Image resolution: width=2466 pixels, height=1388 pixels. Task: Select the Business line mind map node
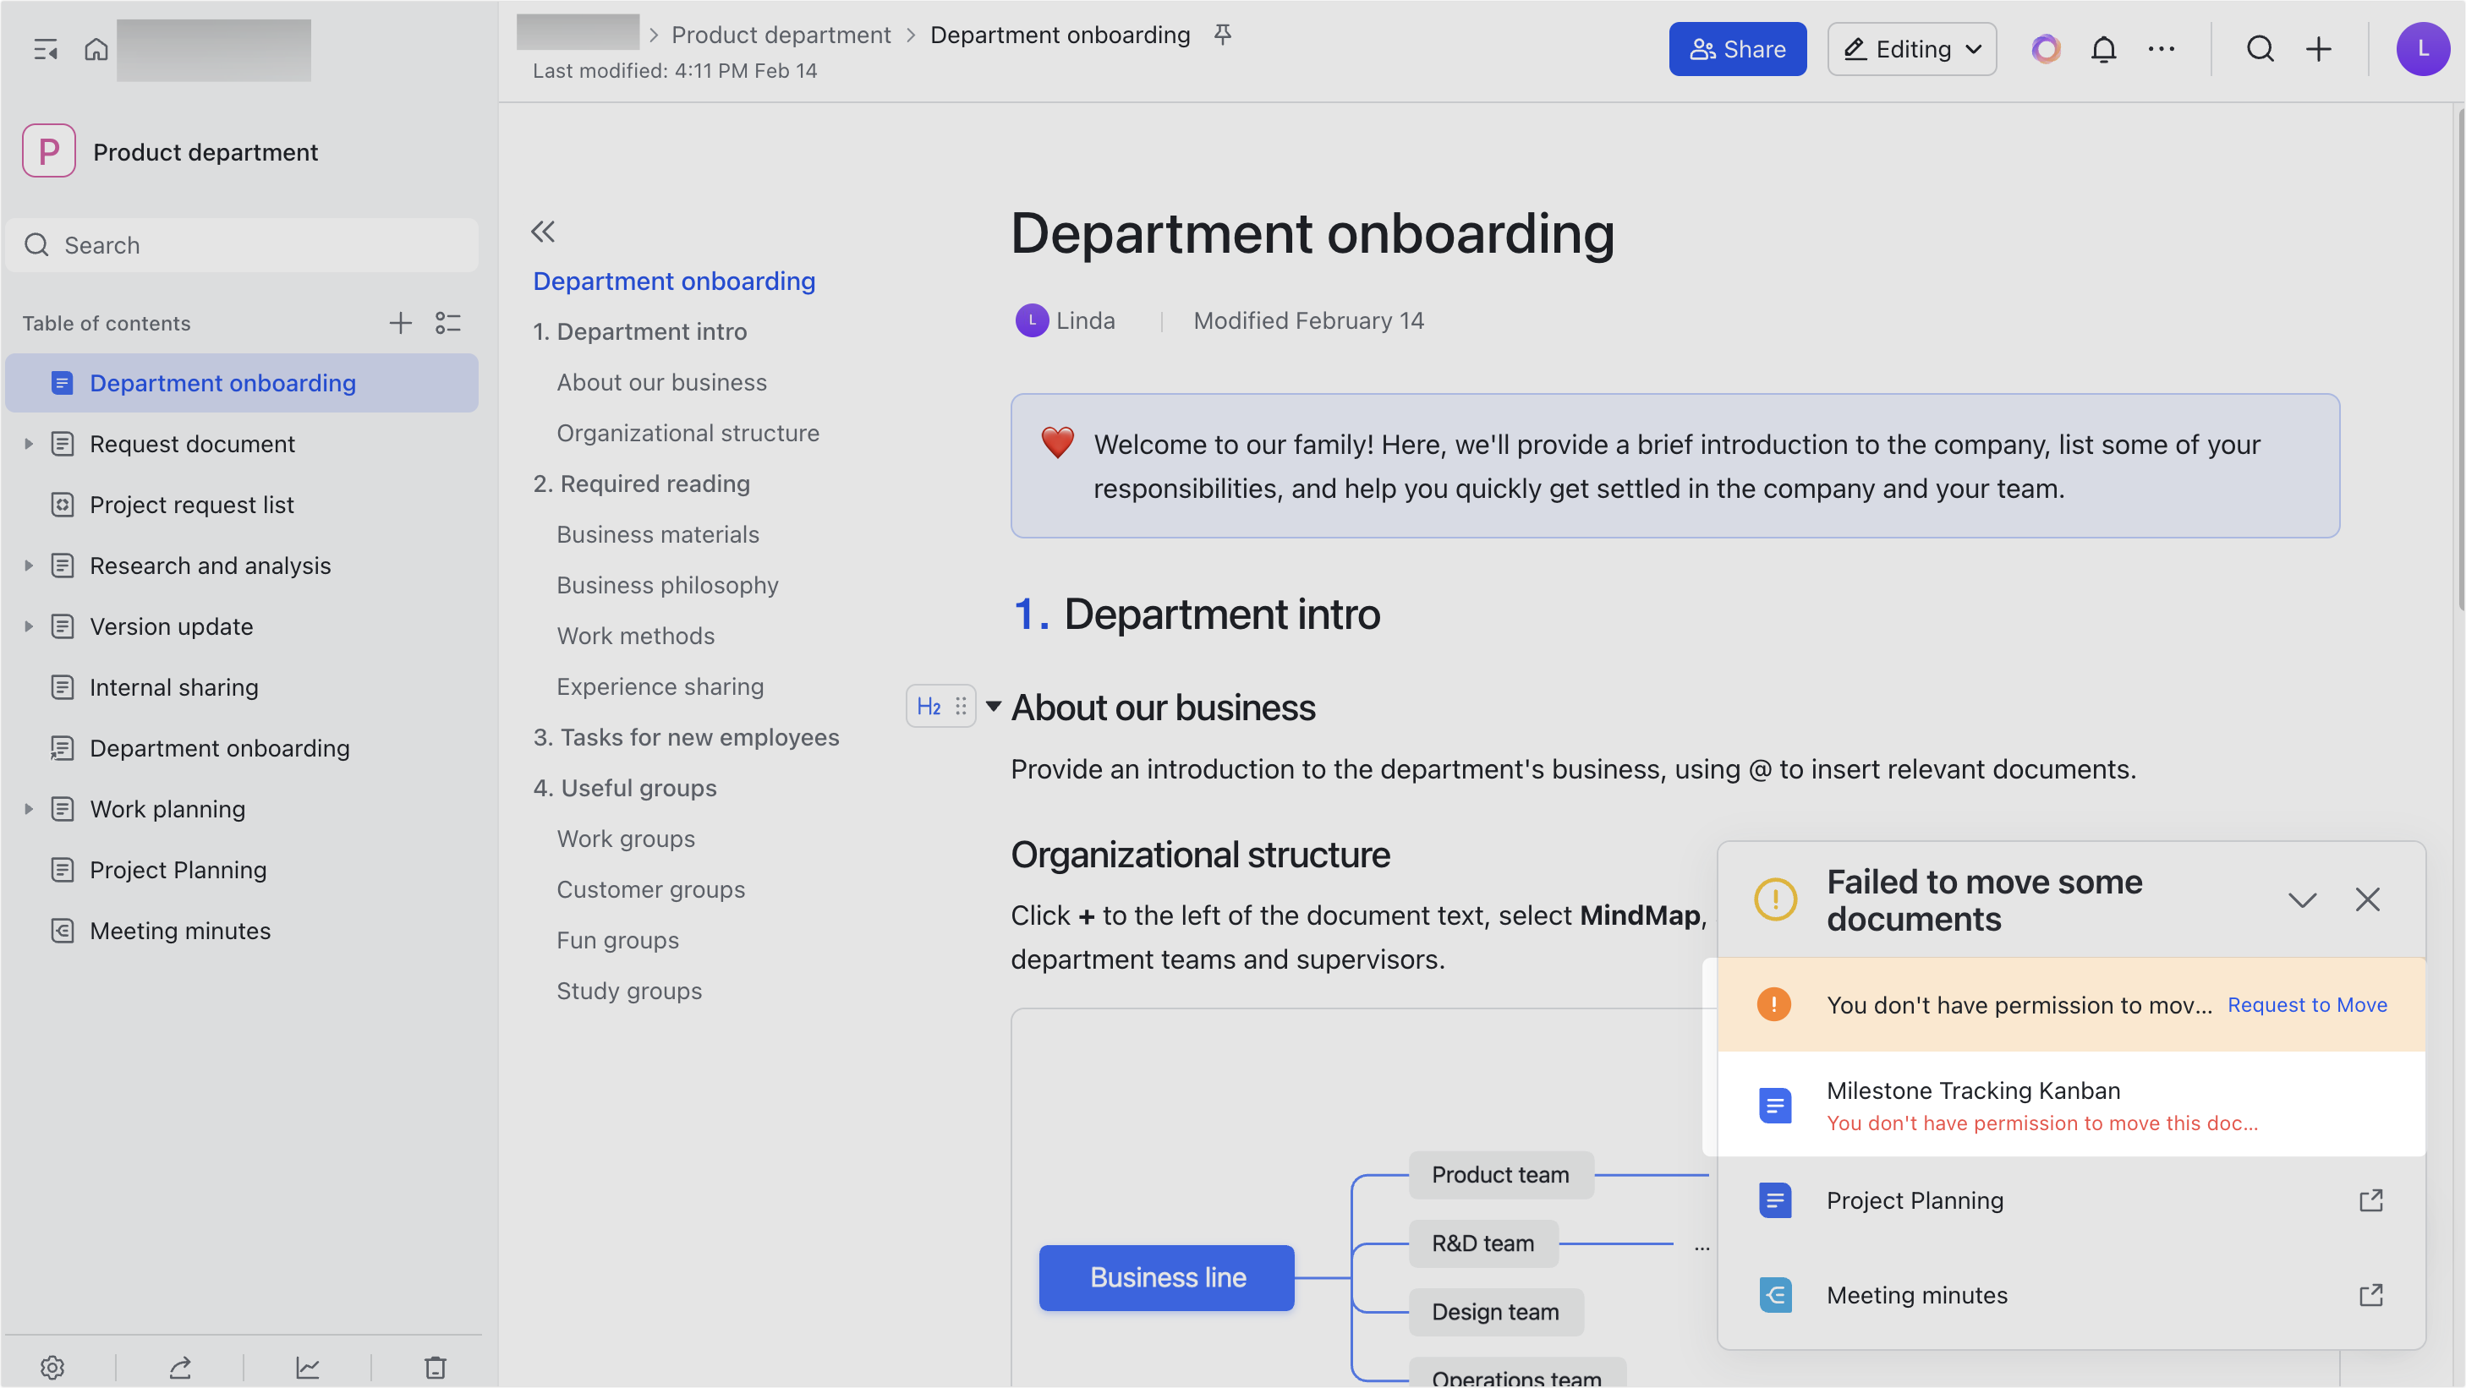tap(1166, 1277)
